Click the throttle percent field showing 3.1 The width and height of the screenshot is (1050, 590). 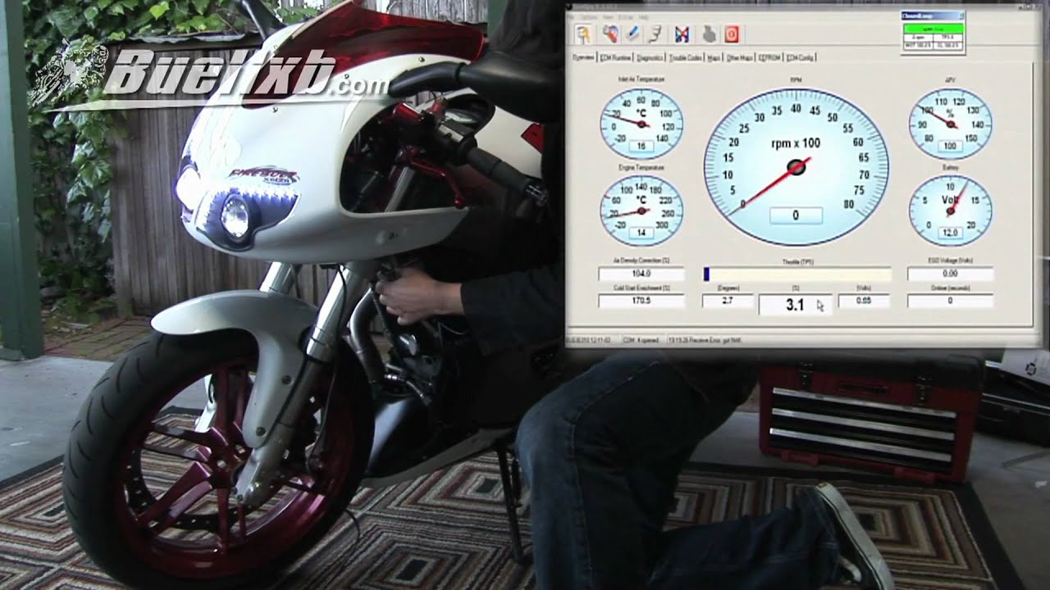coord(795,305)
